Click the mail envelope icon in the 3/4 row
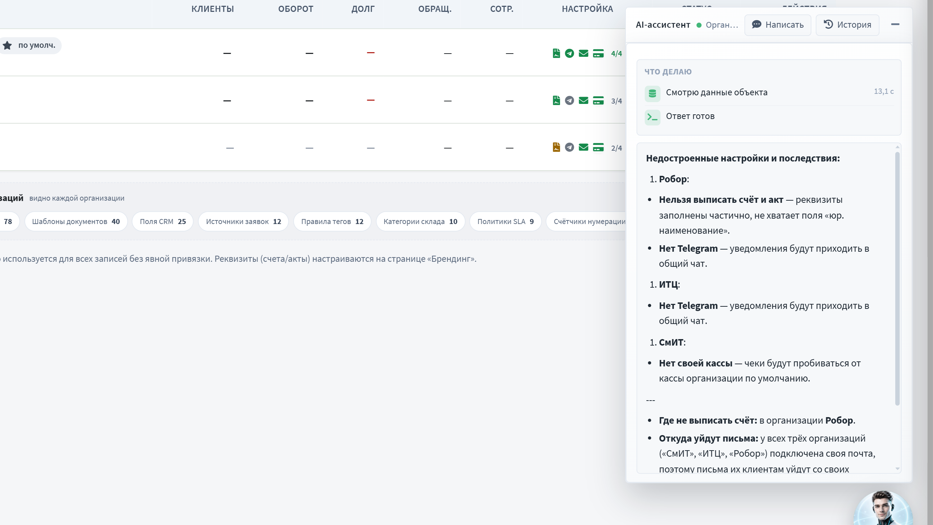This screenshot has height=525, width=933. pyautogui.click(x=583, y=100)
